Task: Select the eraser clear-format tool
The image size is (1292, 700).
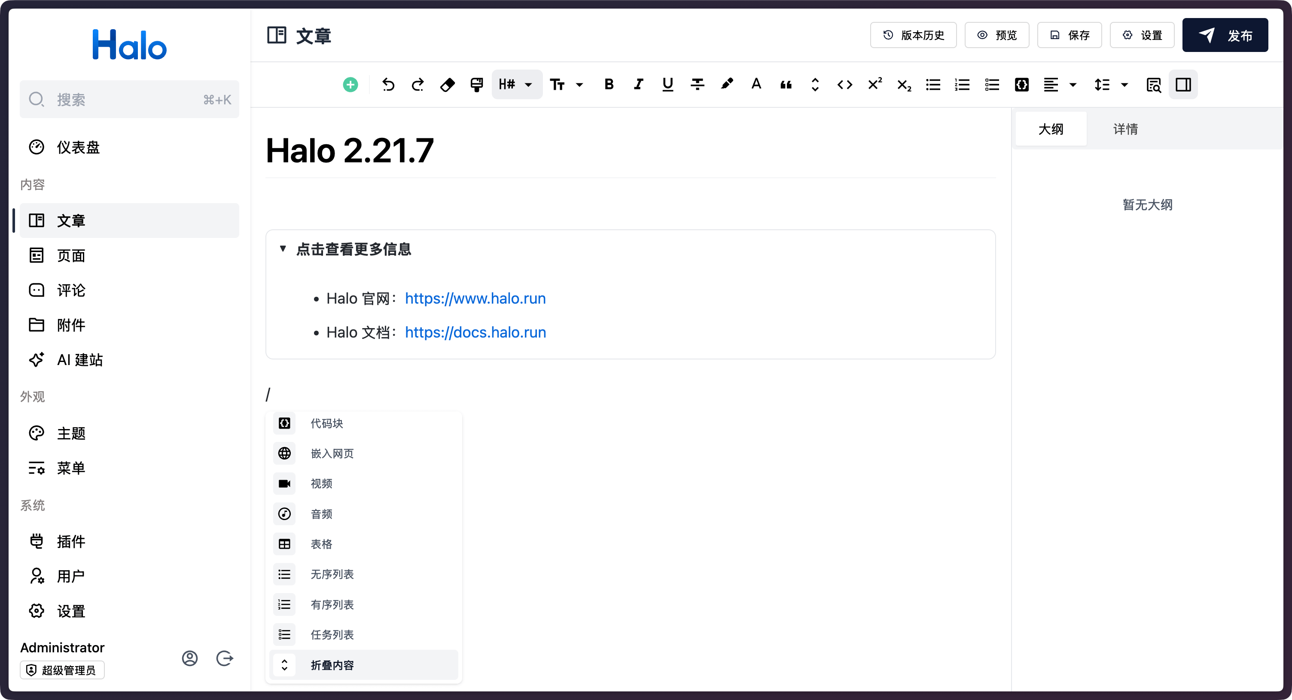Action: pyautogui.click(x=448, y=85)
